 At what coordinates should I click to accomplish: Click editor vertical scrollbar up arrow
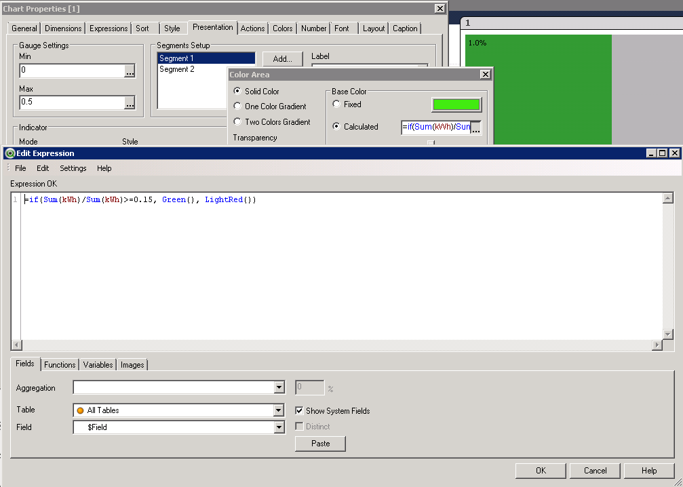tap(668, 199)
